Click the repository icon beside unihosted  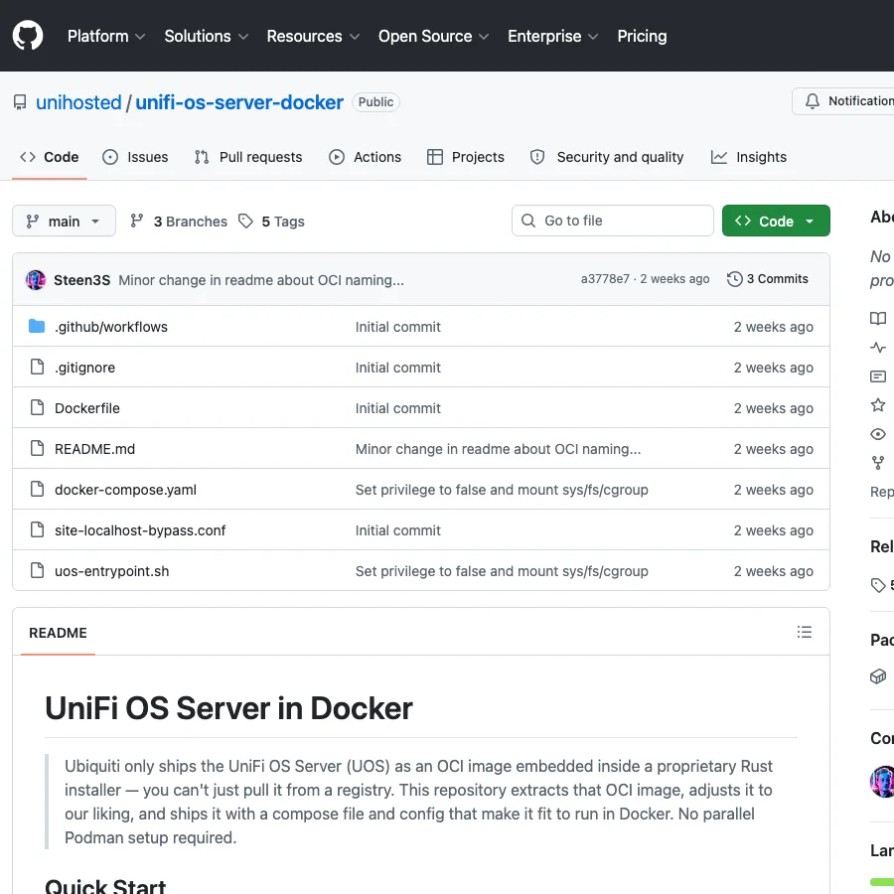point(20,102)
